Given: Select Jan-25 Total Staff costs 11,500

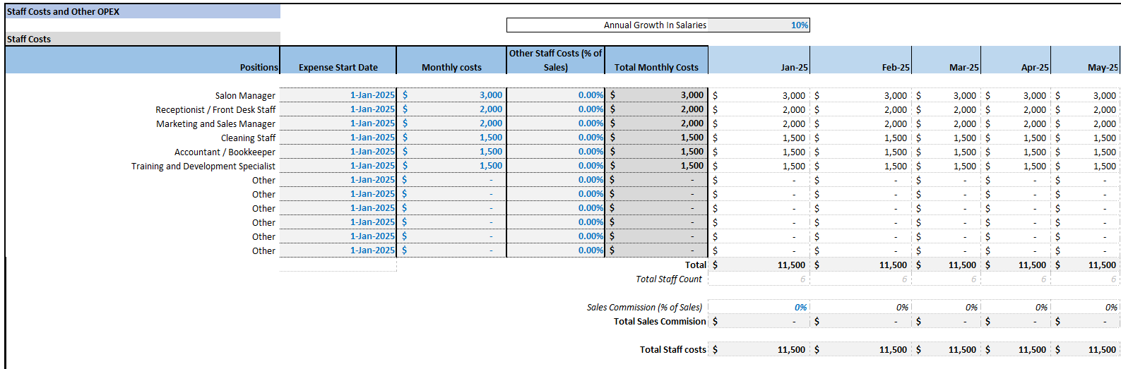Looking at the screenshot, I should tap(759, 349).
